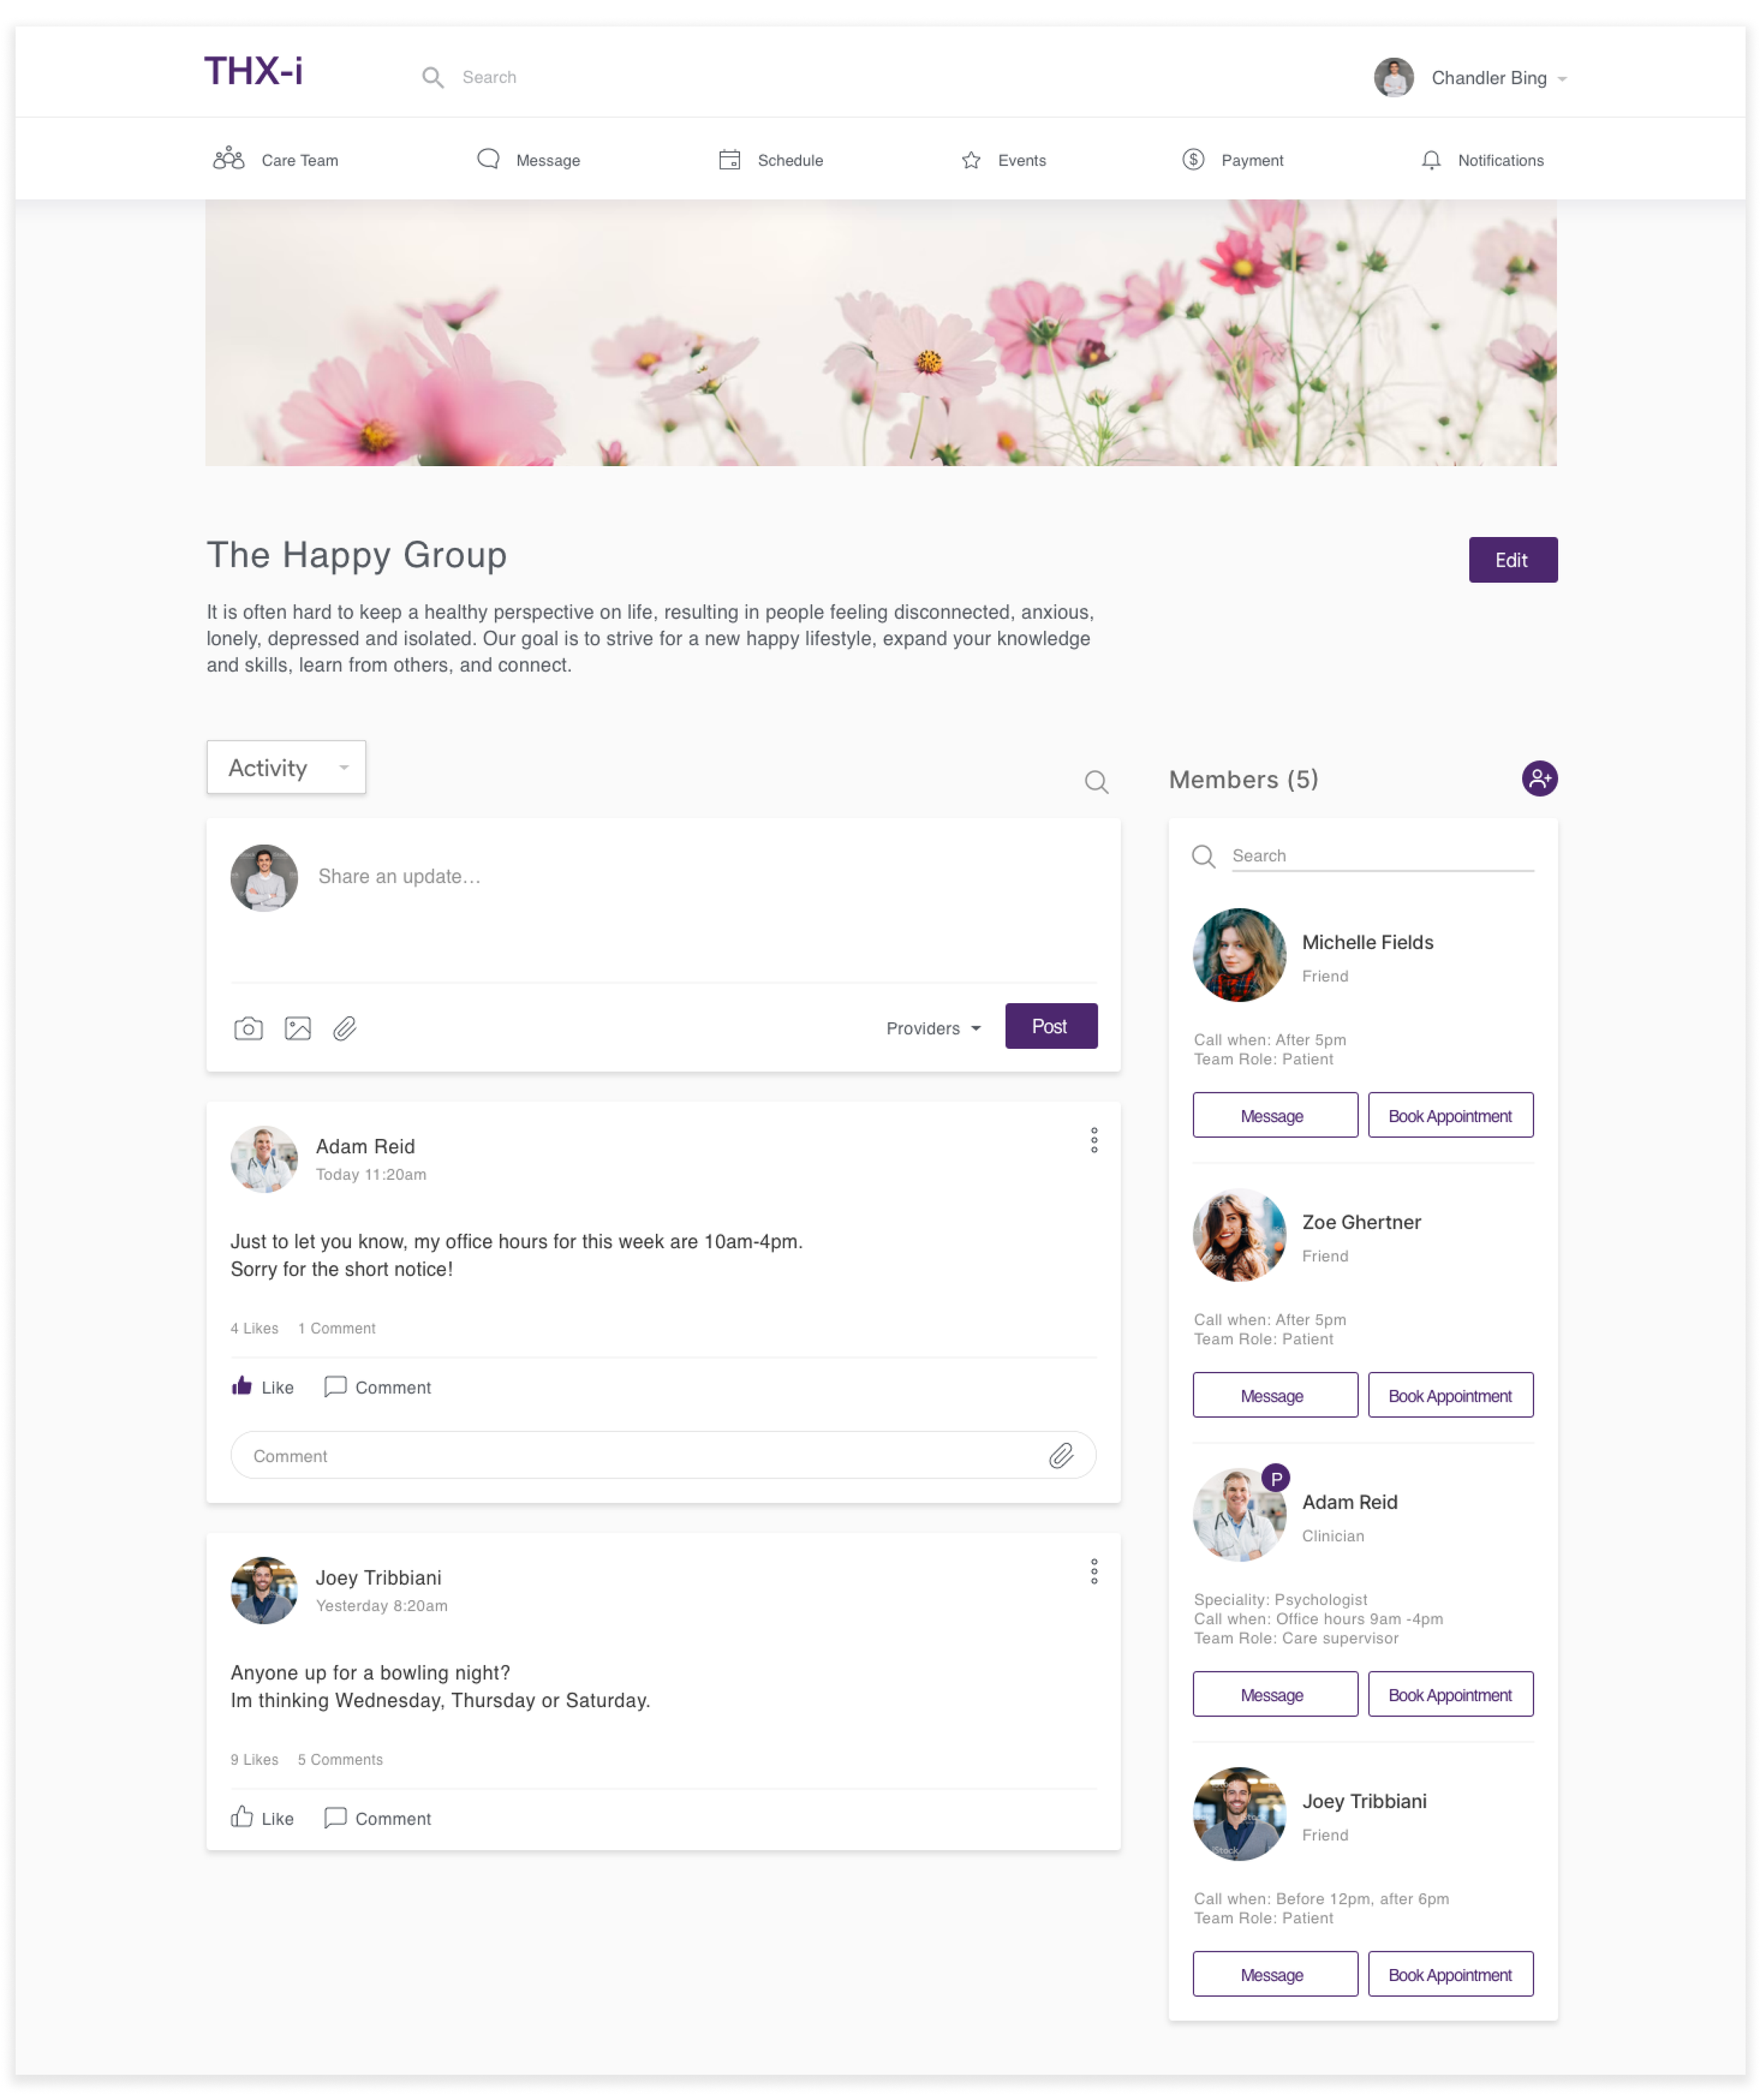Open the Providers audience dropdown

933,1028
